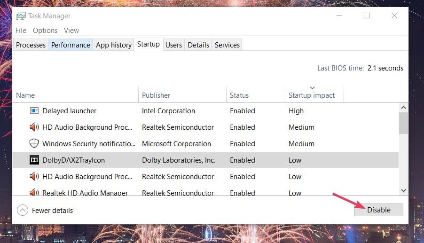
Task: Click the Task Manager title bar icon
Action: click(21, 16)
